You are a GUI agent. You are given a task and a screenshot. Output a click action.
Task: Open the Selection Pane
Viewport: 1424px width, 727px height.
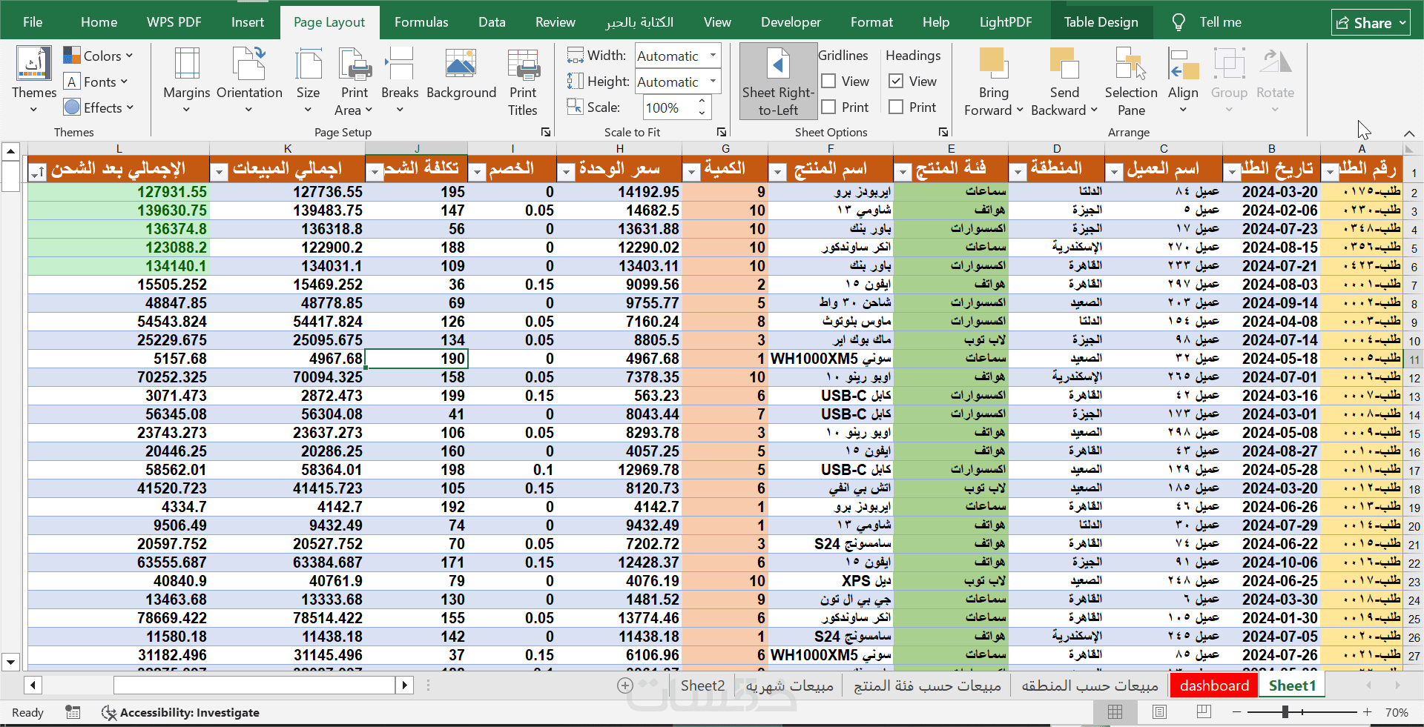[1131, 81]
